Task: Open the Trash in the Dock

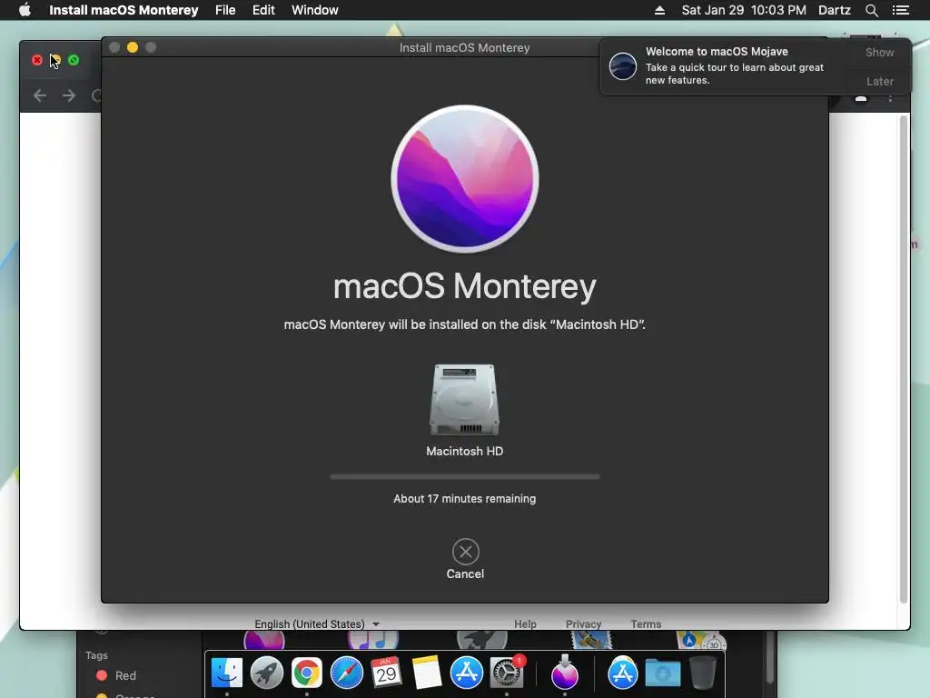Action: click(702, 673)
